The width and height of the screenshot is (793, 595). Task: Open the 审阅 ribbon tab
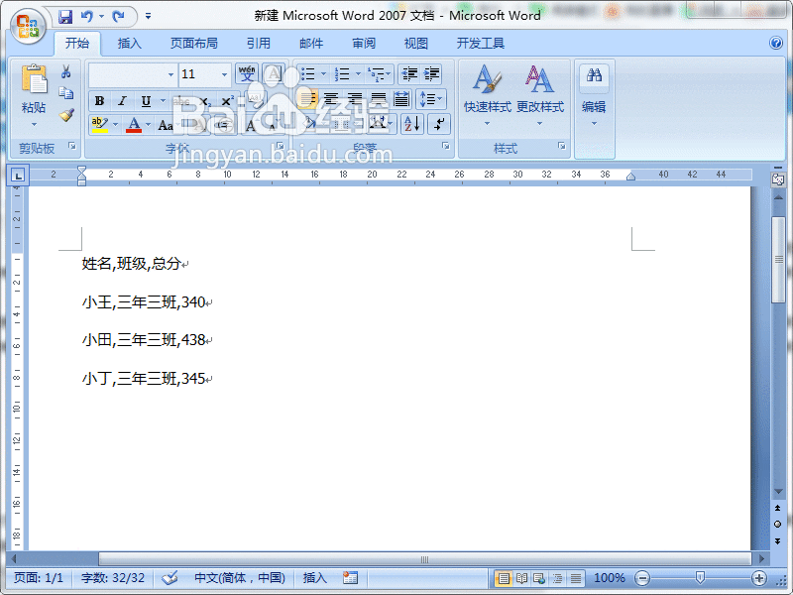point(362,43)
